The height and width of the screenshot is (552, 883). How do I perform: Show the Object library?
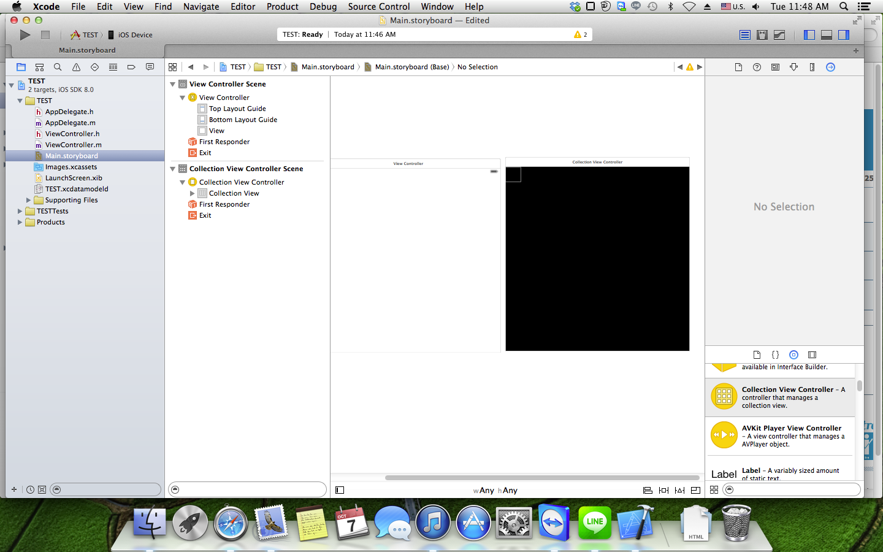(x=793, y=355)
